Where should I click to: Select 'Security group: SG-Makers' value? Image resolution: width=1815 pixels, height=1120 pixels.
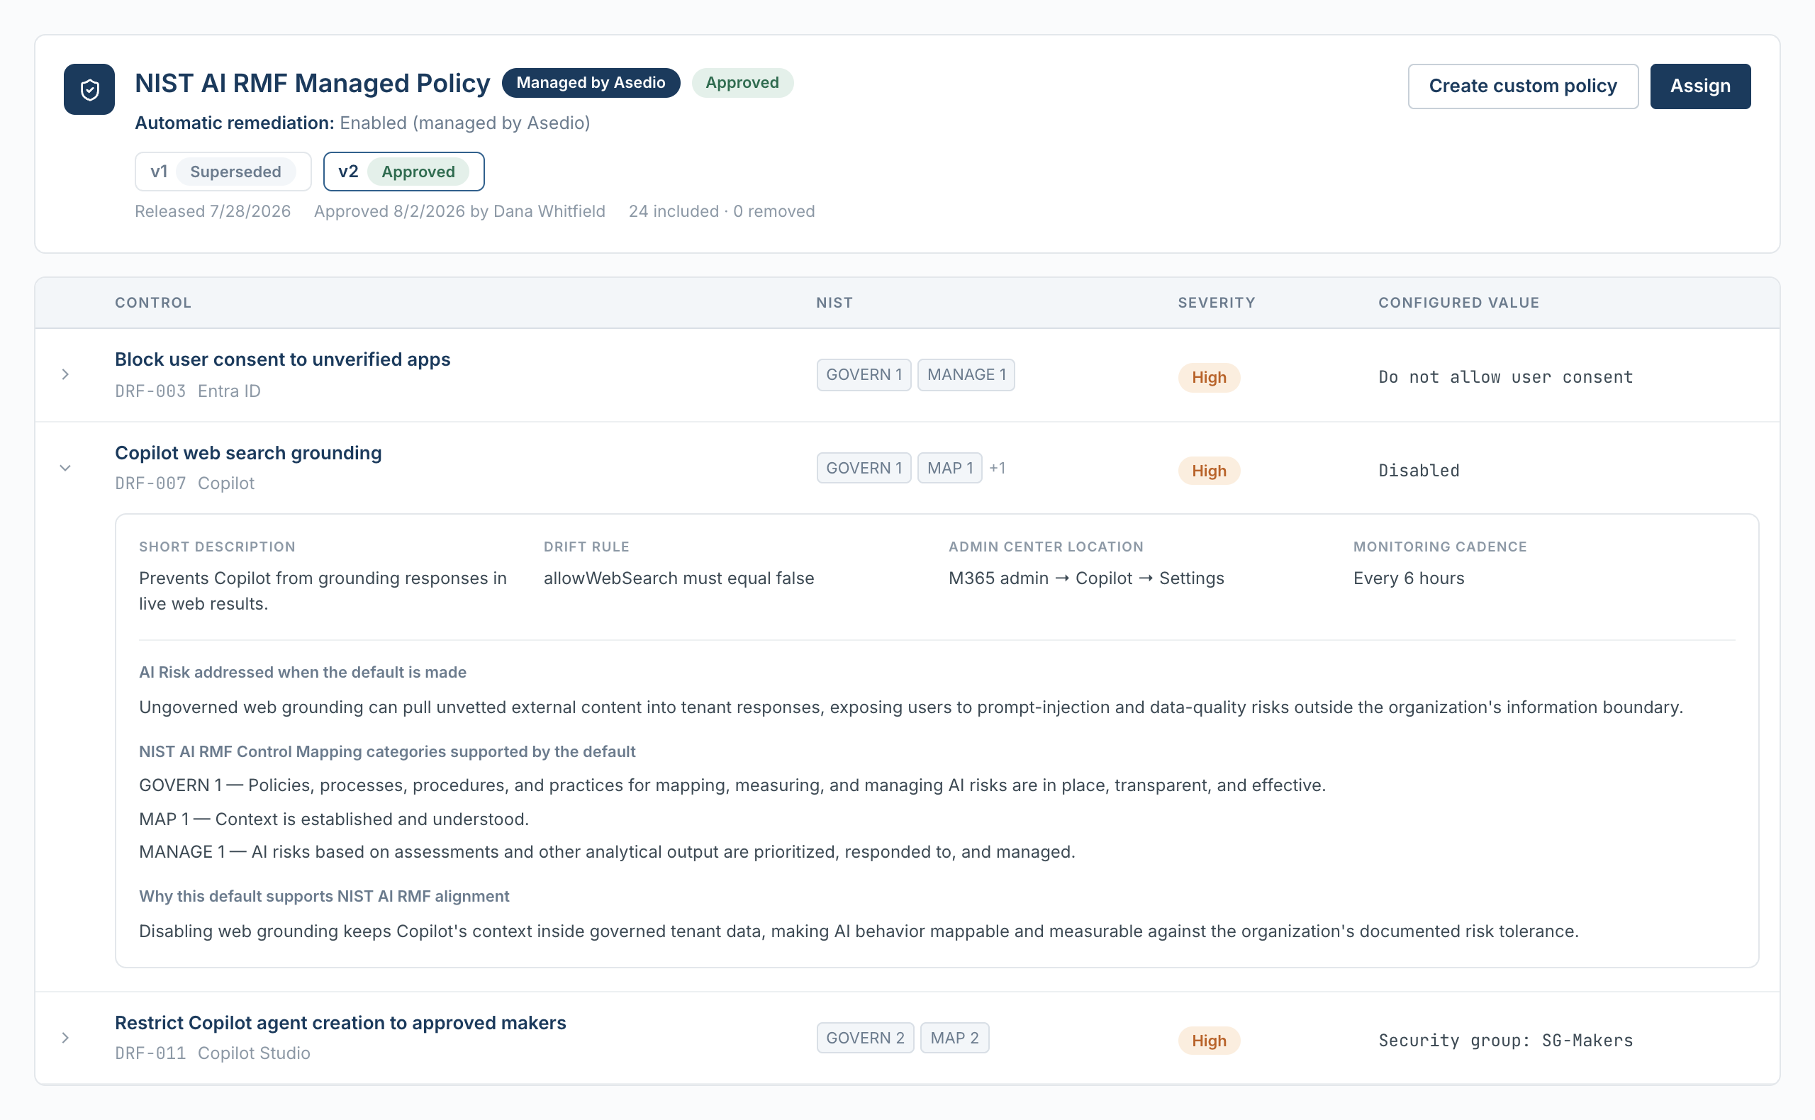[1505, 1041]
